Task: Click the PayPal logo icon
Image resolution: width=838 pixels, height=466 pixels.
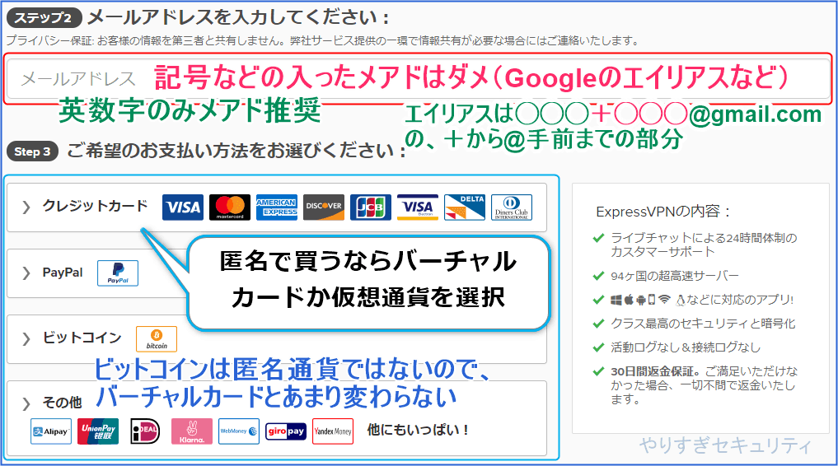Action: coord(118,273)
